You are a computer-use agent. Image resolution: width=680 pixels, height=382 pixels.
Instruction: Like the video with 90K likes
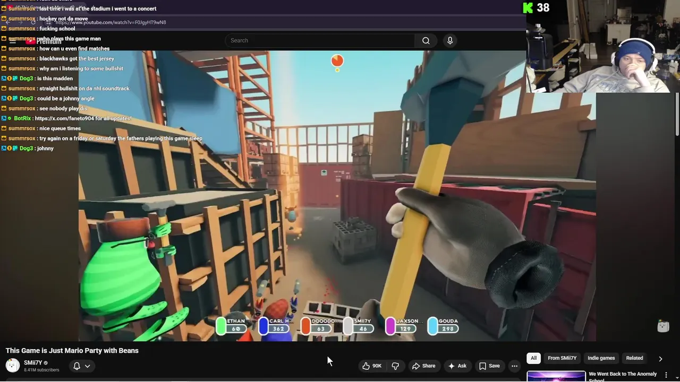tap(372, 366)
